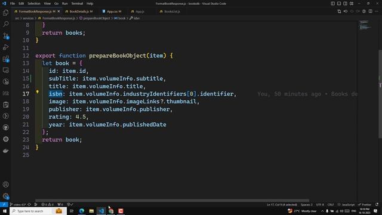Click the split editor right icon
Image resolution: width=382 pixels, height=215 pixels.
370,11
